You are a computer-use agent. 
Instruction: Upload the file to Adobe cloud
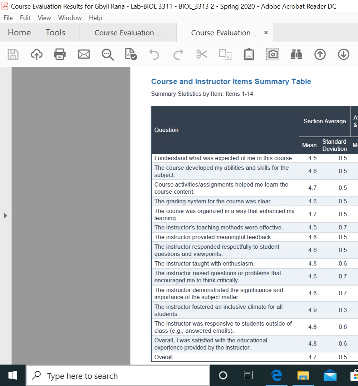tap(36, 54)
